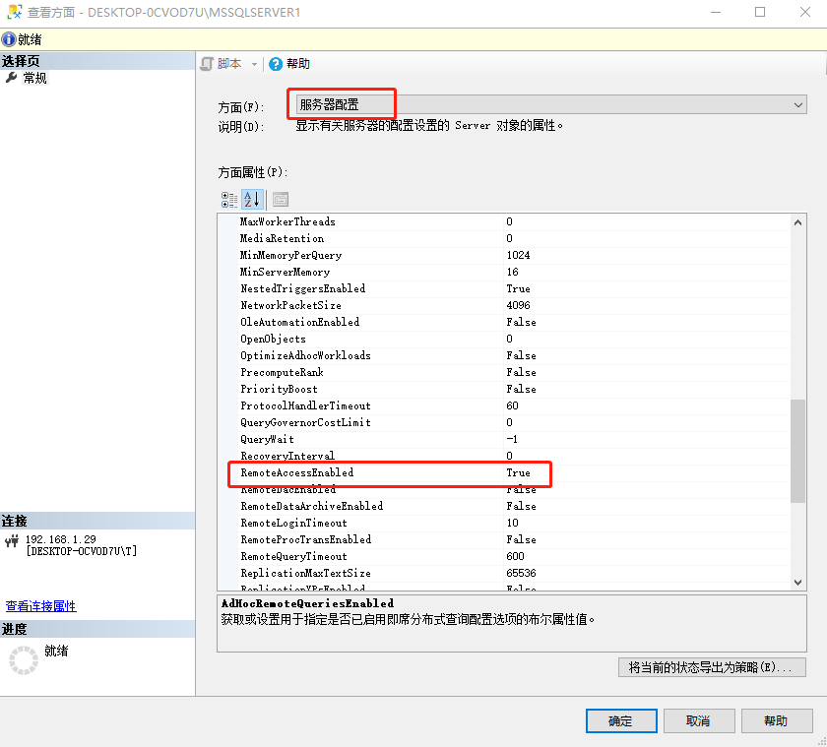Click the property pages icon
Viewport: 827px width, 747px height.
tap(281, 200)
